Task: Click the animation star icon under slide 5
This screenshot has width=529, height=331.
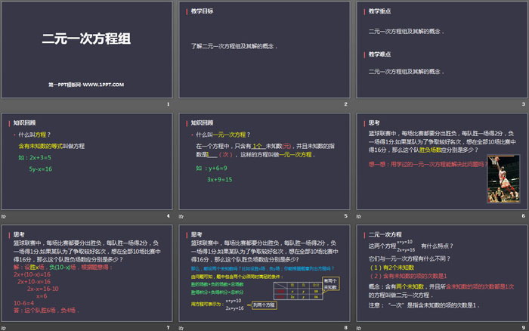Action: point(181,216)
